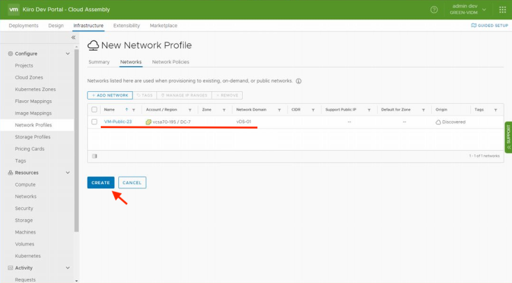Open the CIDR column filter icon
The width and height of the screenshot is (512, 283).
pos(313,110)
